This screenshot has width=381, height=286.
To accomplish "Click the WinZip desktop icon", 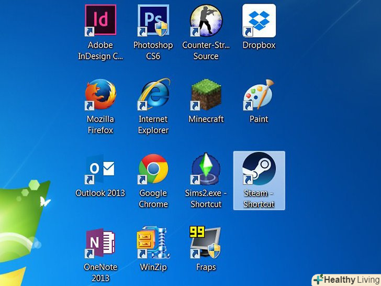I will coord(153,242).
